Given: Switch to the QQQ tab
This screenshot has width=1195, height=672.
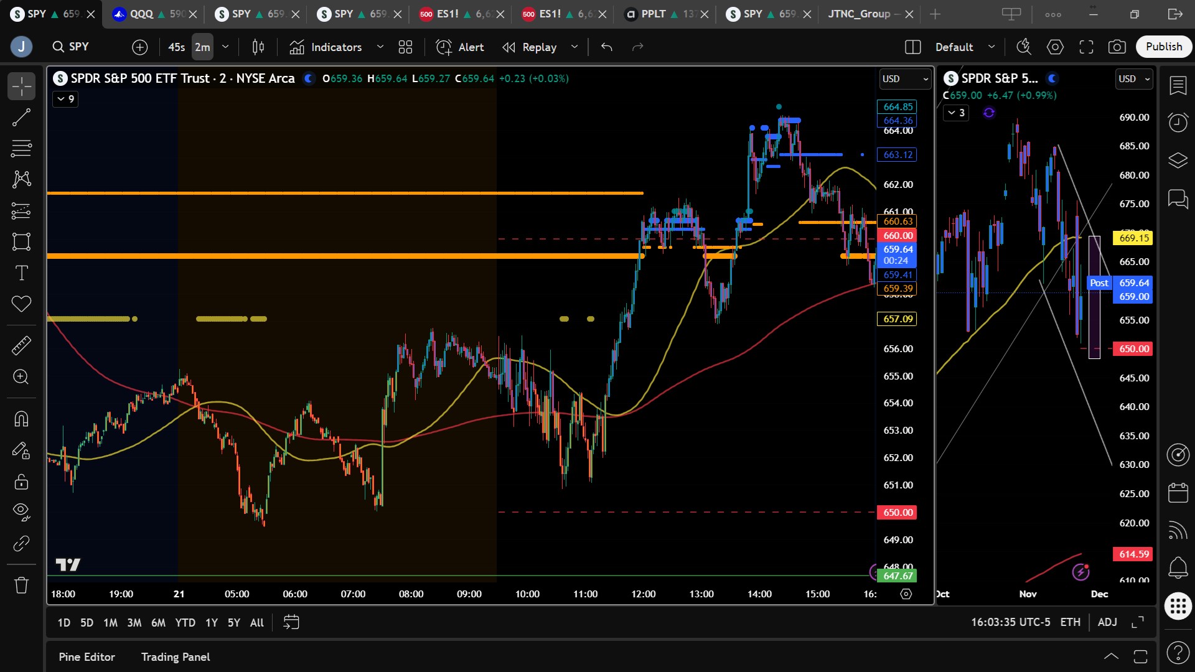Looking at the screenshot, I should tap(142, 14).
